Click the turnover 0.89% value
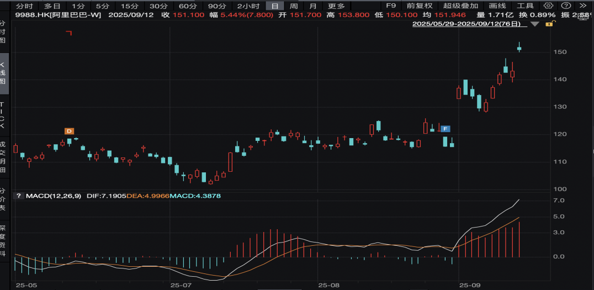The width and height of the screenshot is (594, 290). [x=543, y=15]
